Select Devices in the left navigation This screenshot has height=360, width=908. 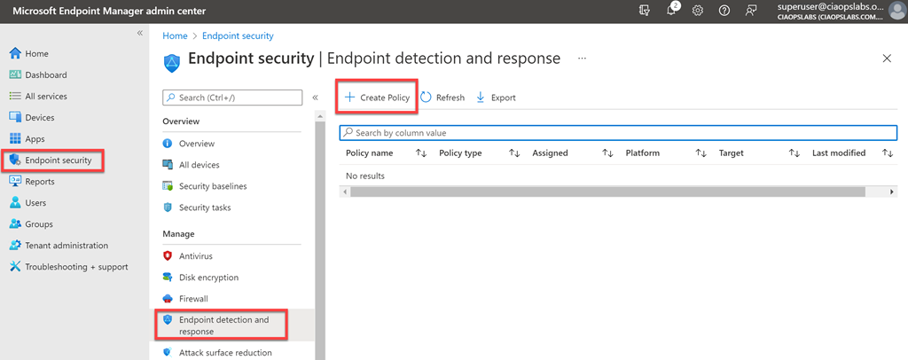coord(39,118)
